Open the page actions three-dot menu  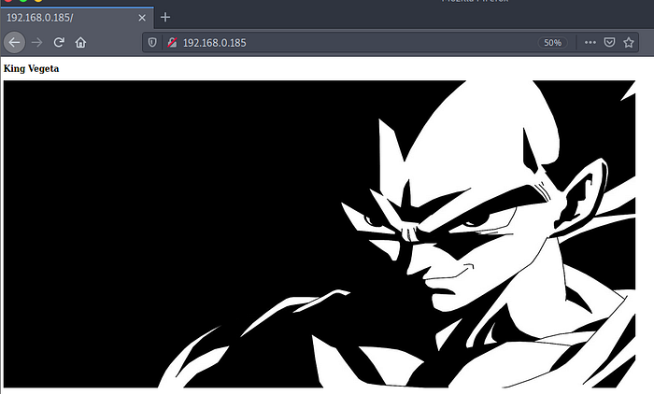(590, 42)
